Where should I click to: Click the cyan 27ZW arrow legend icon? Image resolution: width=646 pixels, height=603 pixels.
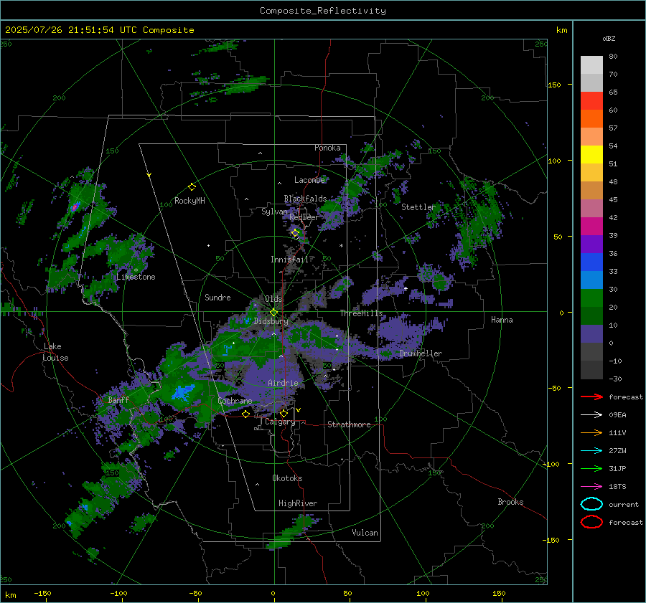591,451
